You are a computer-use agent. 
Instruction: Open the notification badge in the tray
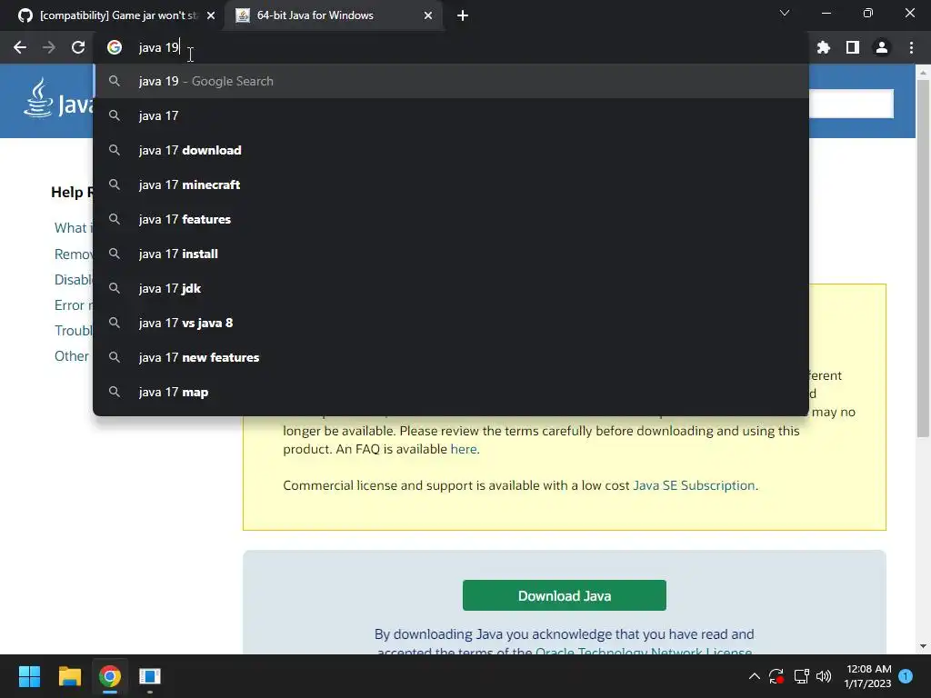(906, 676)
